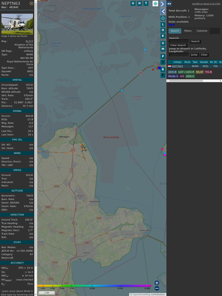
Task: Toggle the P map button
Action: [163, 56]
